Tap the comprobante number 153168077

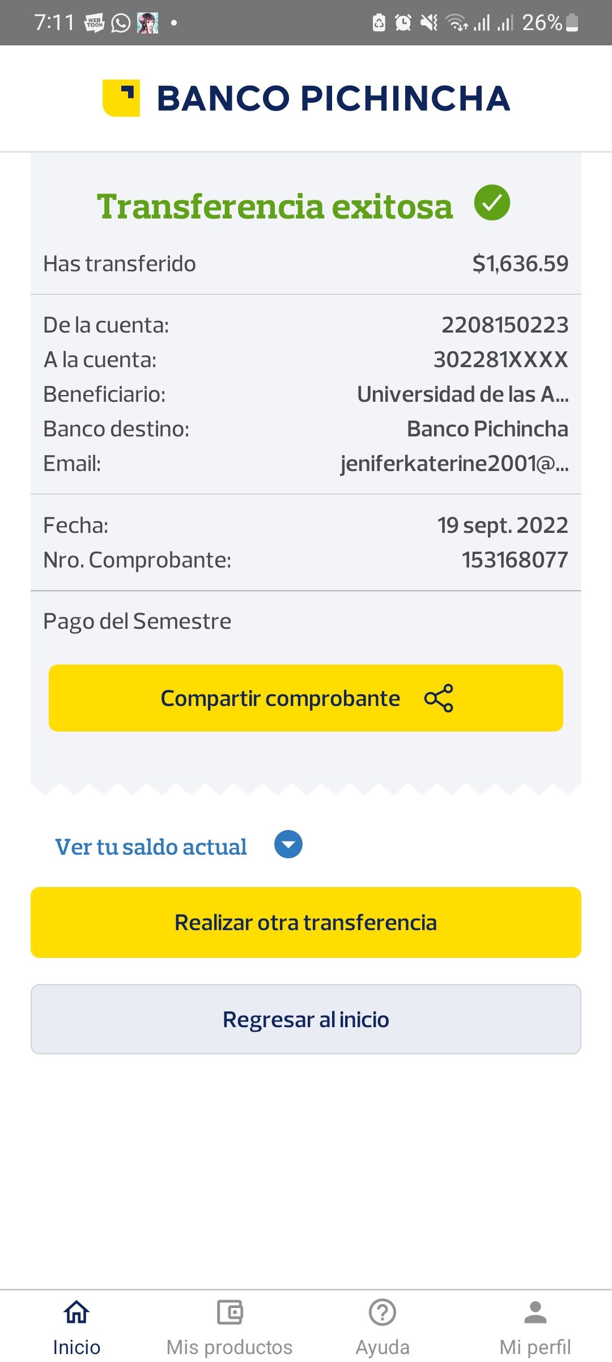click(x=515, y=560)
